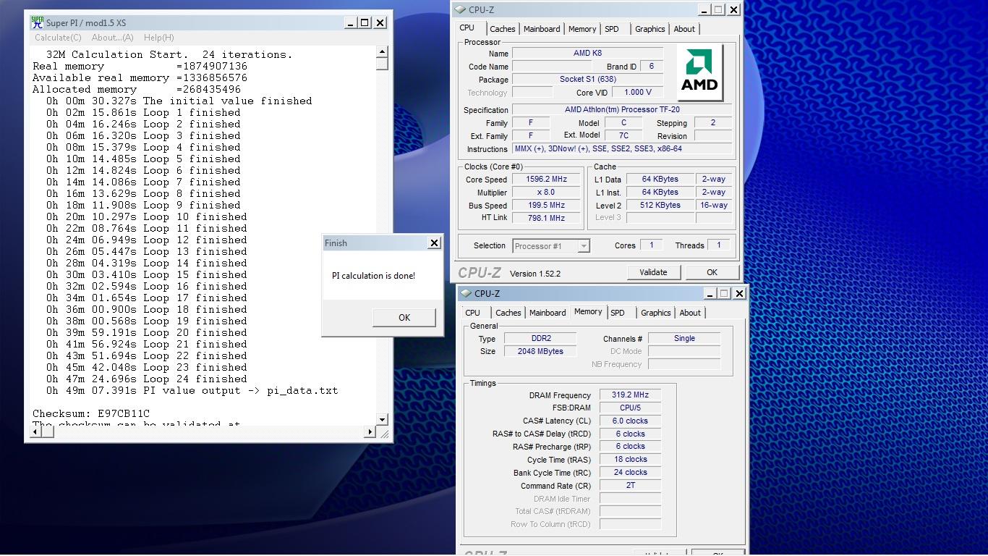Open the Processor #1 selection dropdown
Viewport: 988px width, 556px height.
[x=551, y=246]
